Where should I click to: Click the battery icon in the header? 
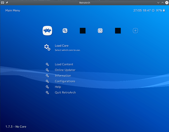(164, 11)
